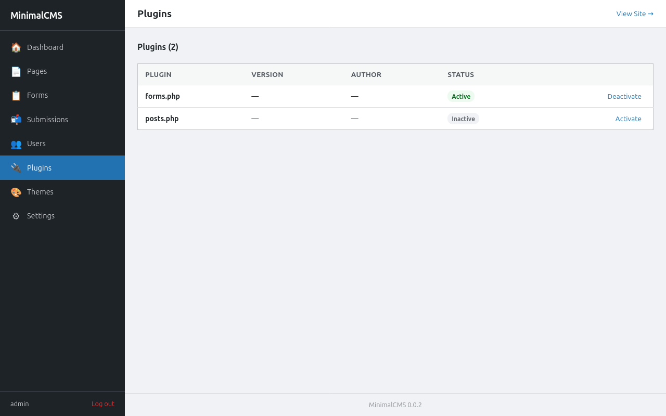
Task: Click the Inactive status badge
Action: point(463,119)
